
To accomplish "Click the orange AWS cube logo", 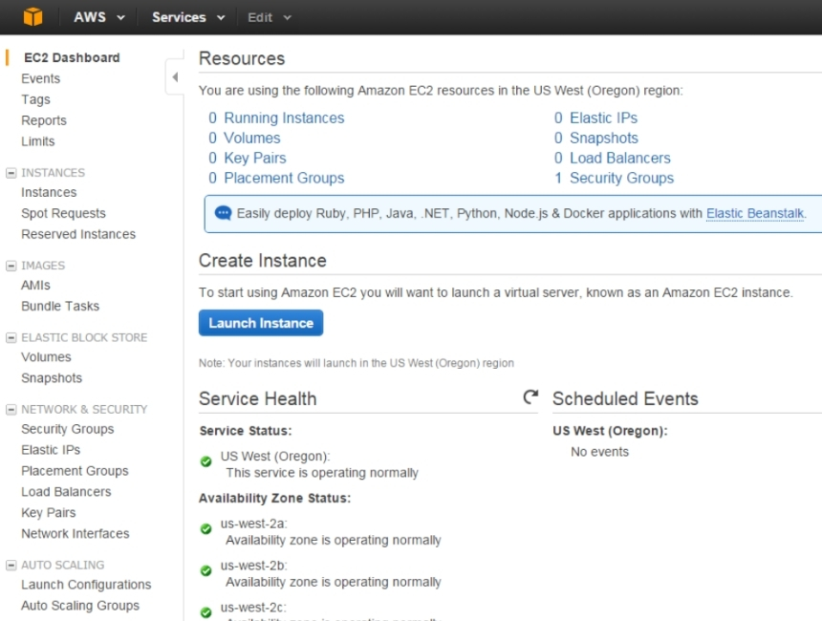I will pos(33,17).
